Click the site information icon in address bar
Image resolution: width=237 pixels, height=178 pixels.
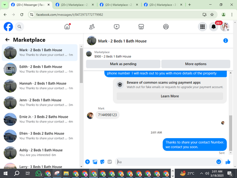click(32, 15)
